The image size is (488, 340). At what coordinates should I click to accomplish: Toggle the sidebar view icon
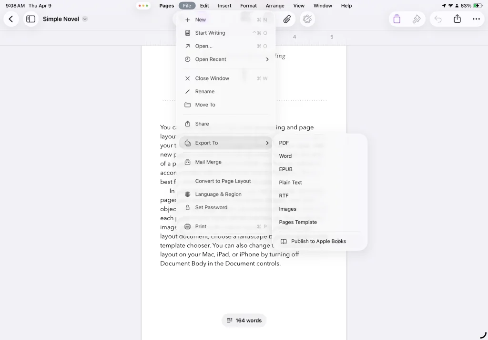click(31, 19)
